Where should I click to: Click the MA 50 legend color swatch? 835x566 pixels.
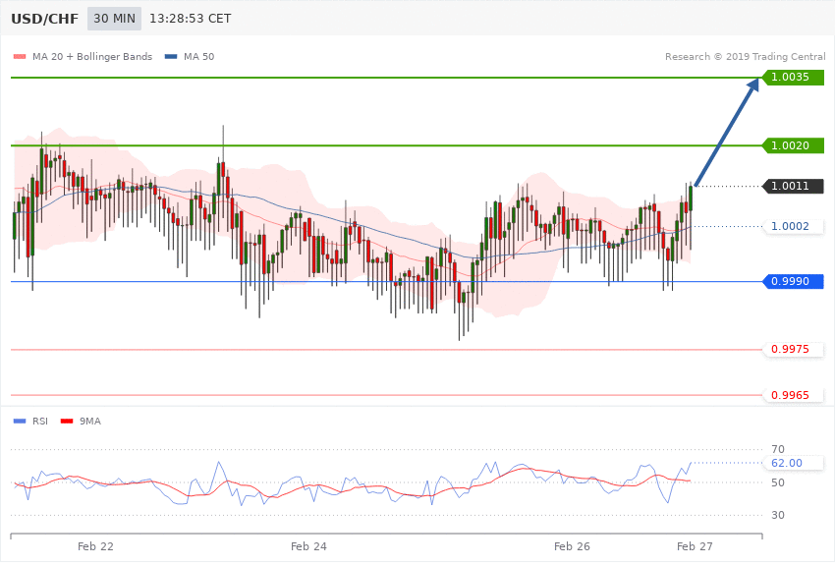(171, 56)
